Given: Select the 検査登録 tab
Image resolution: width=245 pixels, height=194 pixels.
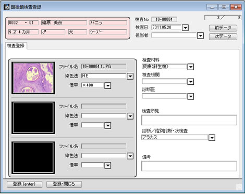Looking at the screenshot, I should pos(16,46).
